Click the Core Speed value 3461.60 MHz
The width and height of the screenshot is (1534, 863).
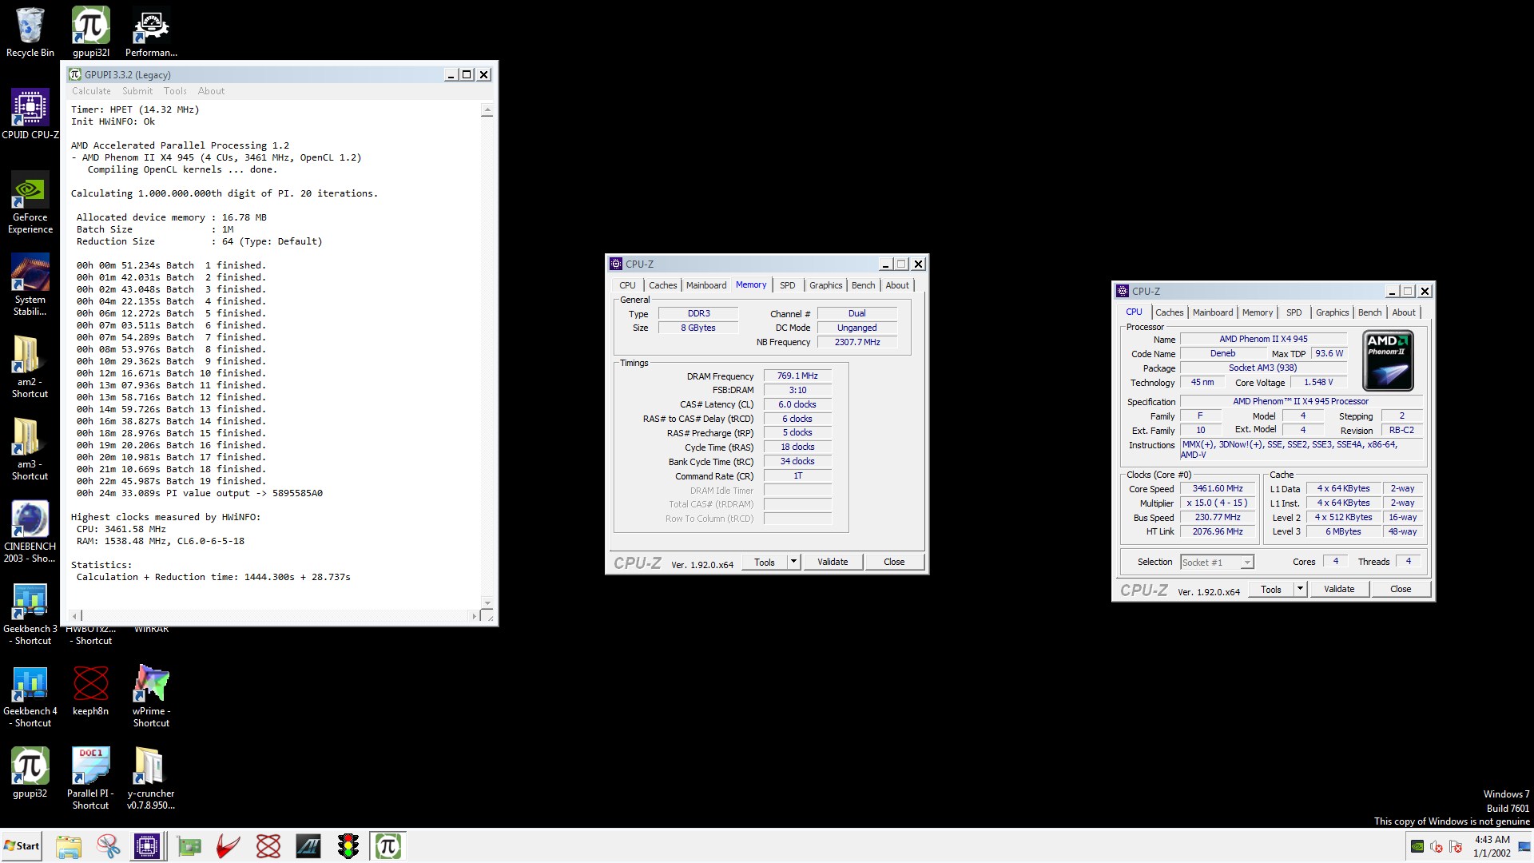click(1218, 489)
